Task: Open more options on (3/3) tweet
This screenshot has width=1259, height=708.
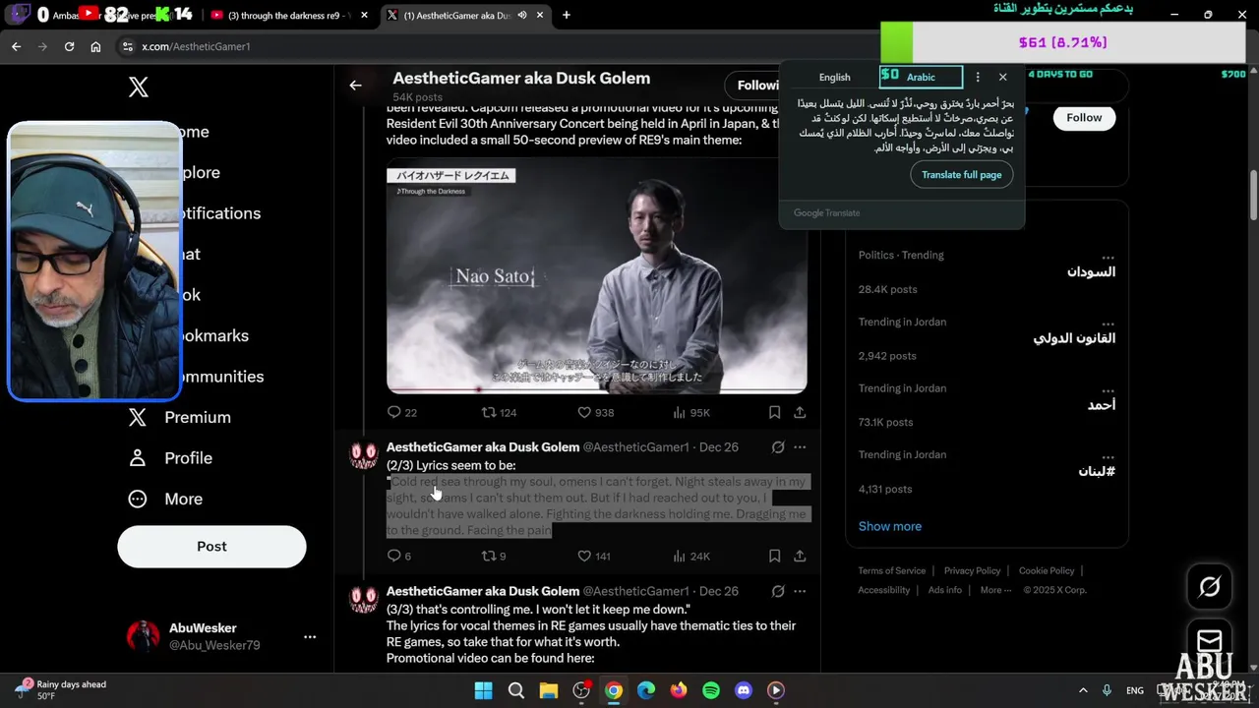Action: (x=800, y=591)
